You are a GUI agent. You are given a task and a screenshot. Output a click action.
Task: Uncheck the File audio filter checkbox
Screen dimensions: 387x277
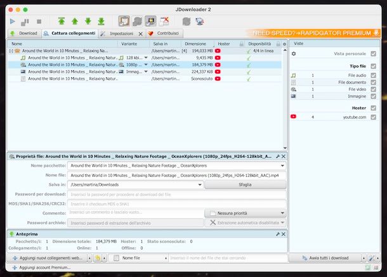click(x=373, y=75)
